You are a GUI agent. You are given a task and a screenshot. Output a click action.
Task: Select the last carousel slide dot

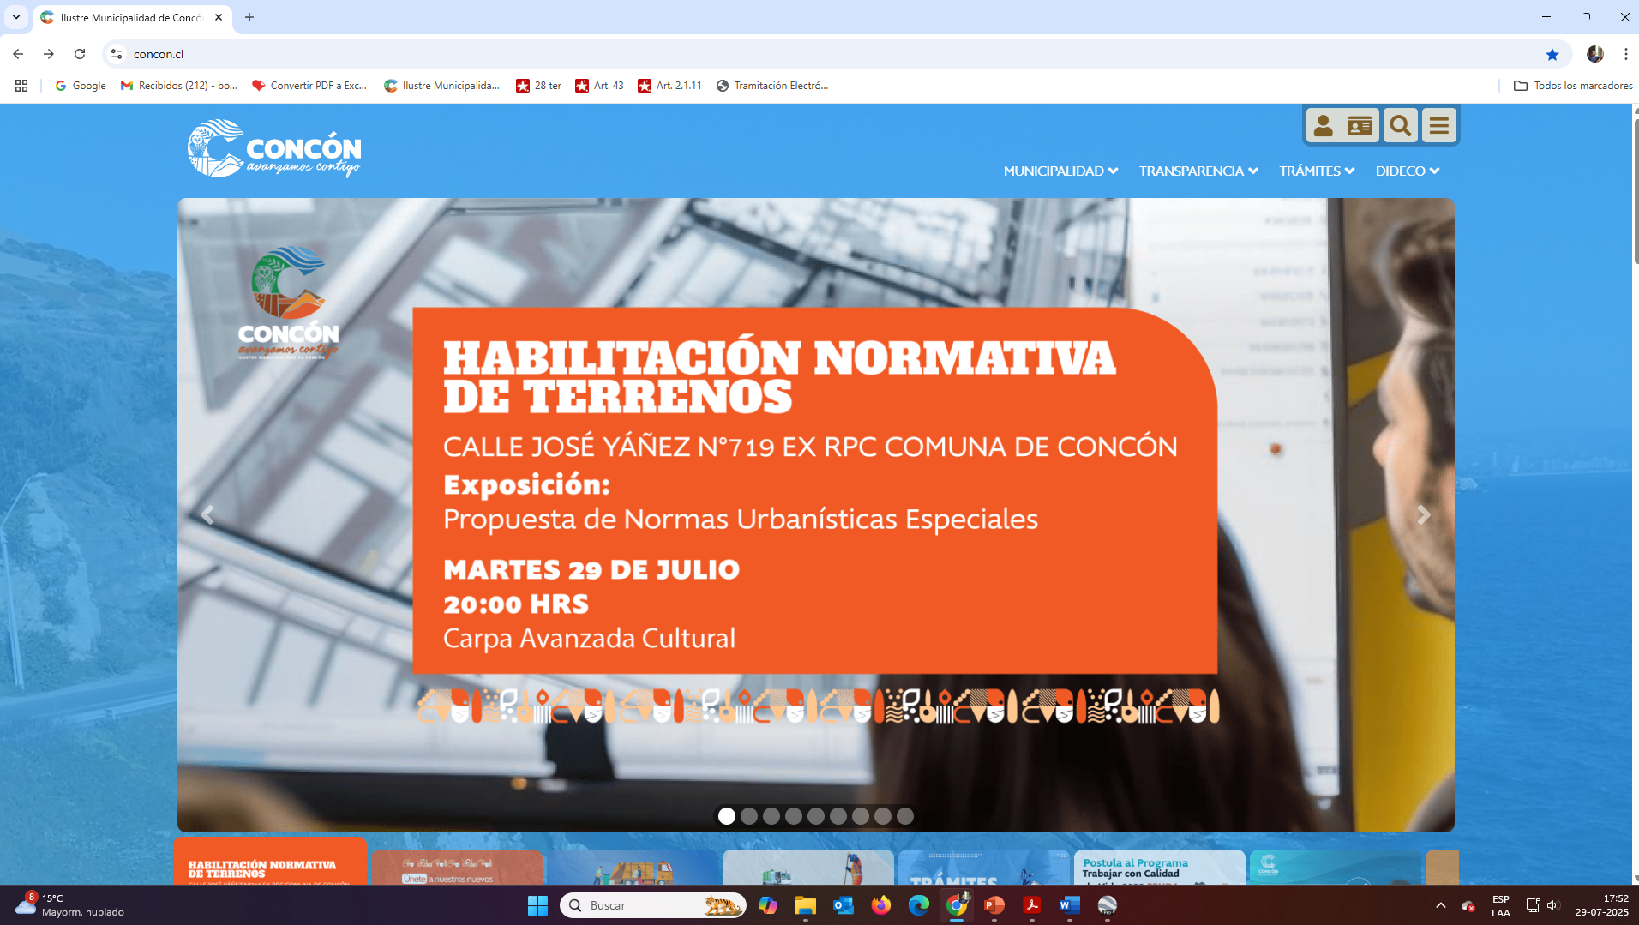[905, 816]
